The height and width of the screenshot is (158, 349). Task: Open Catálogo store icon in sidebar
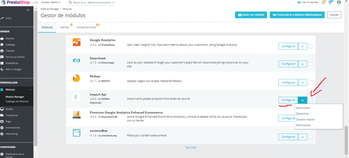[x=2, y=45]
